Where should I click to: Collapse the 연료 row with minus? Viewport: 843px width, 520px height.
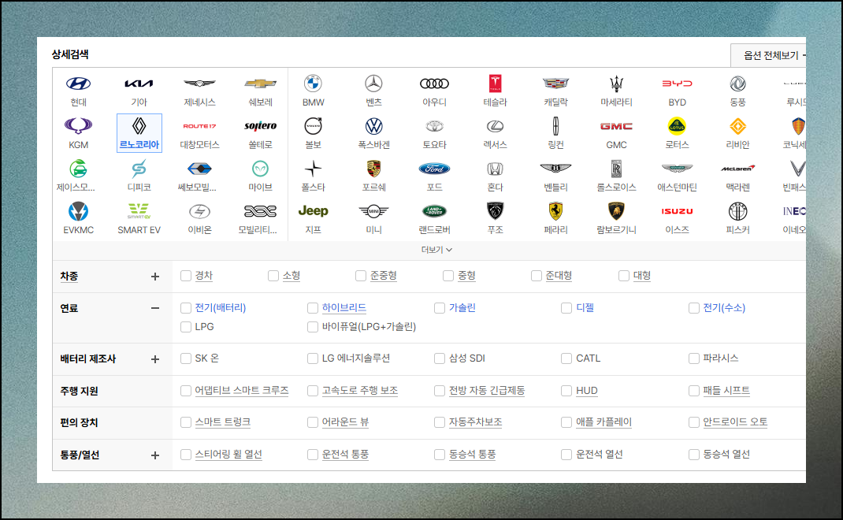(155, 308)
